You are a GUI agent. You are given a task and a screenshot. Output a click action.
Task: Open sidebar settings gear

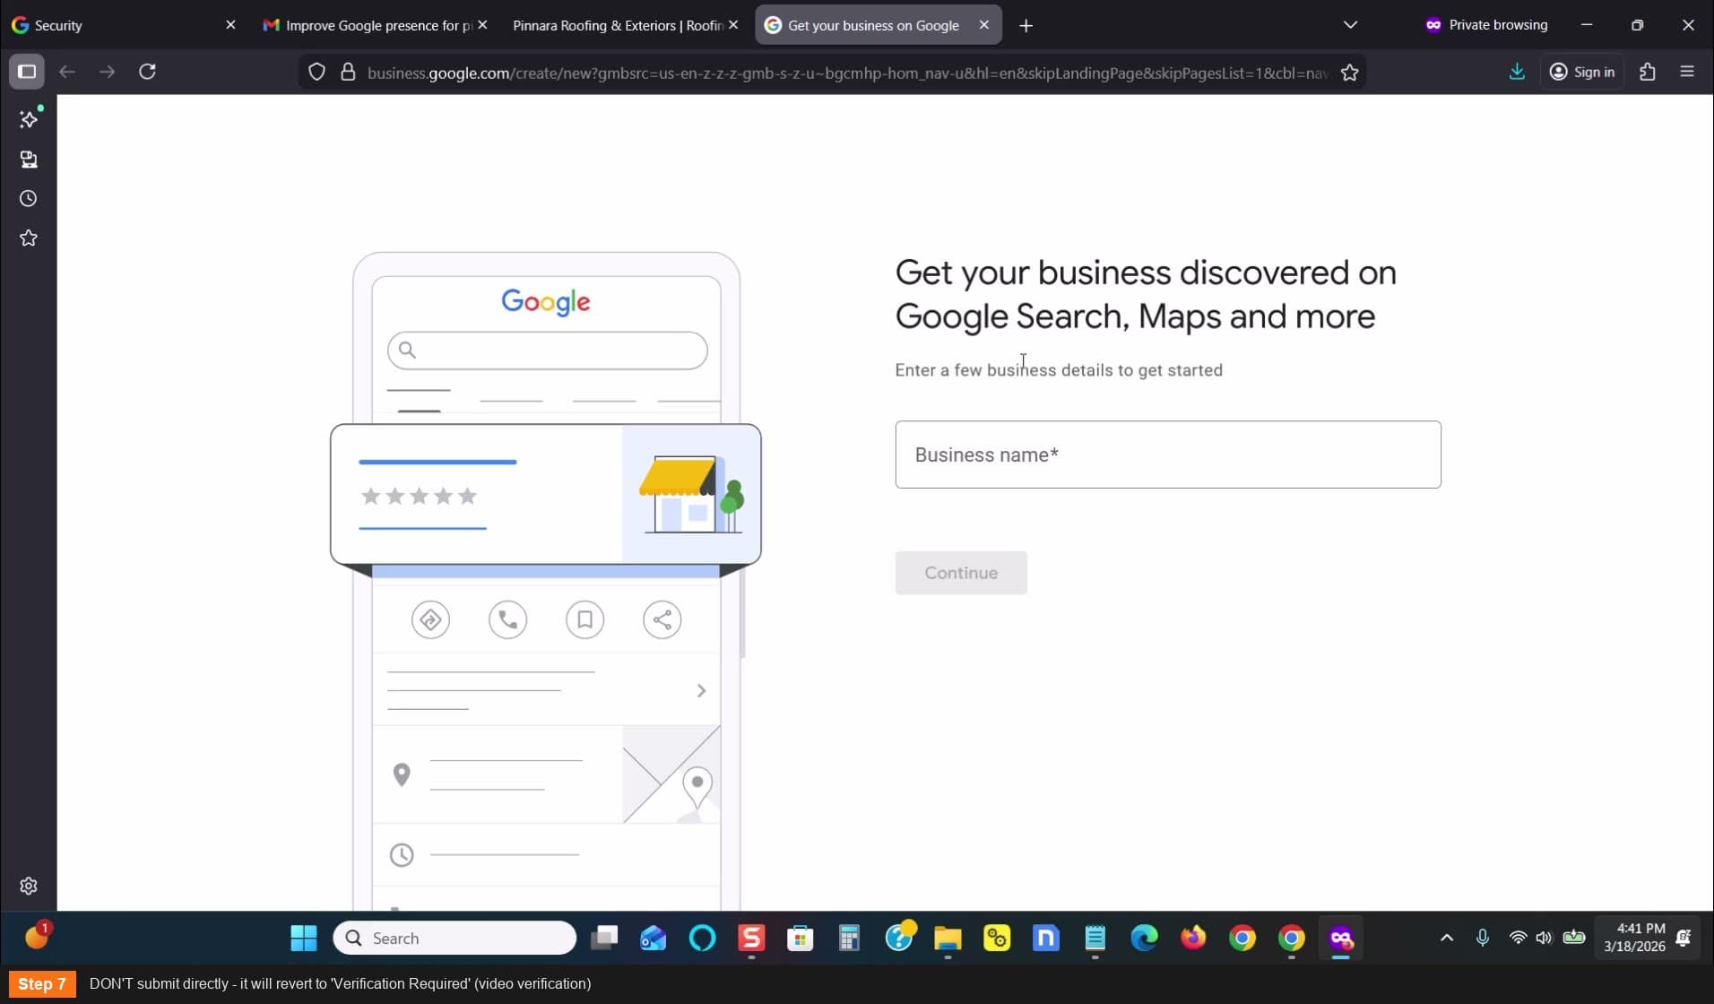click(29, 886)
